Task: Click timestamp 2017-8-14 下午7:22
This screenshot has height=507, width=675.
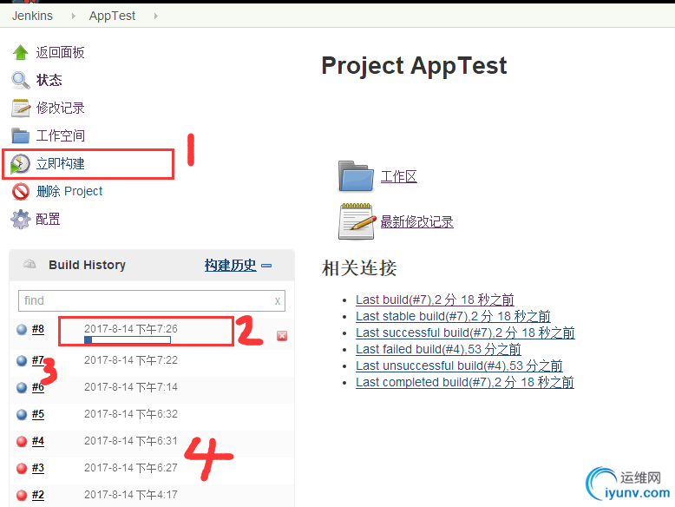Action: (x=131, y=360)
